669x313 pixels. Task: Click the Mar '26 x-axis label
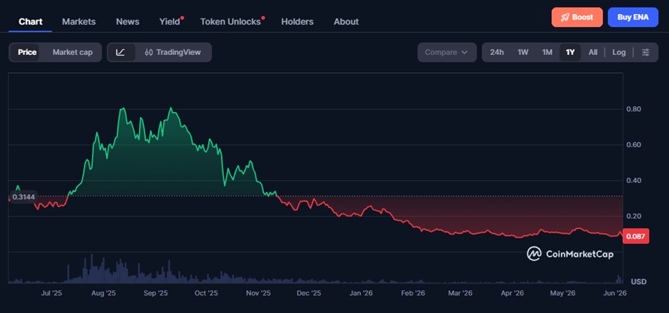pos(460,294)
